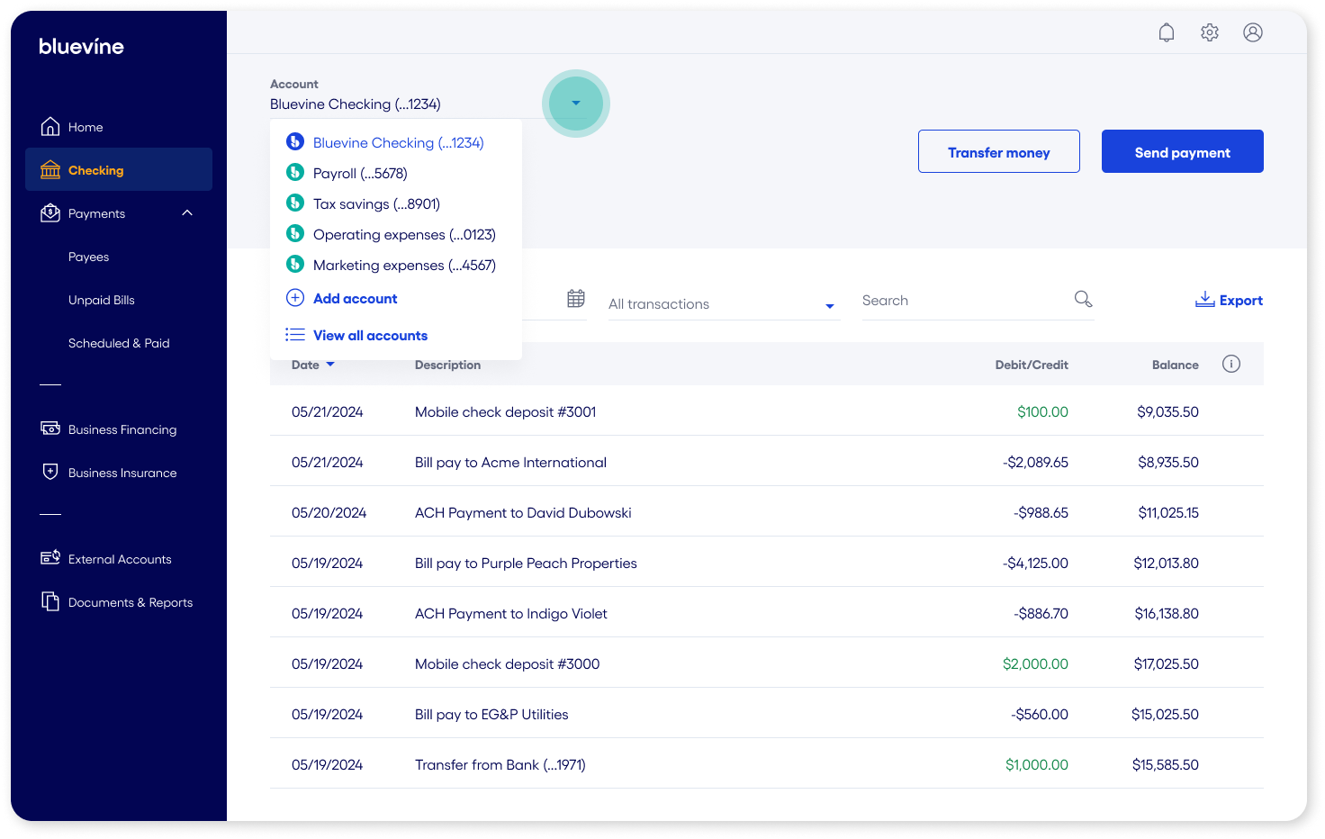Click the Operating expenses (...0123) account icon
The width and height of the screenshot is (1325, 839).
[x=295, y=233]
